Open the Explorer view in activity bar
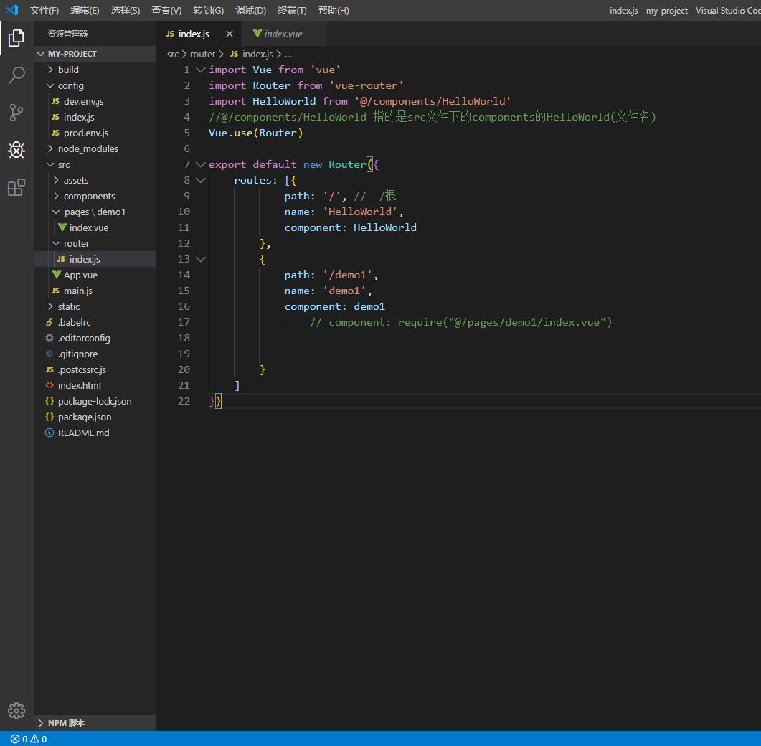Image resolution: width=761 pixels, height=746 pixels. tap(16, 38)
